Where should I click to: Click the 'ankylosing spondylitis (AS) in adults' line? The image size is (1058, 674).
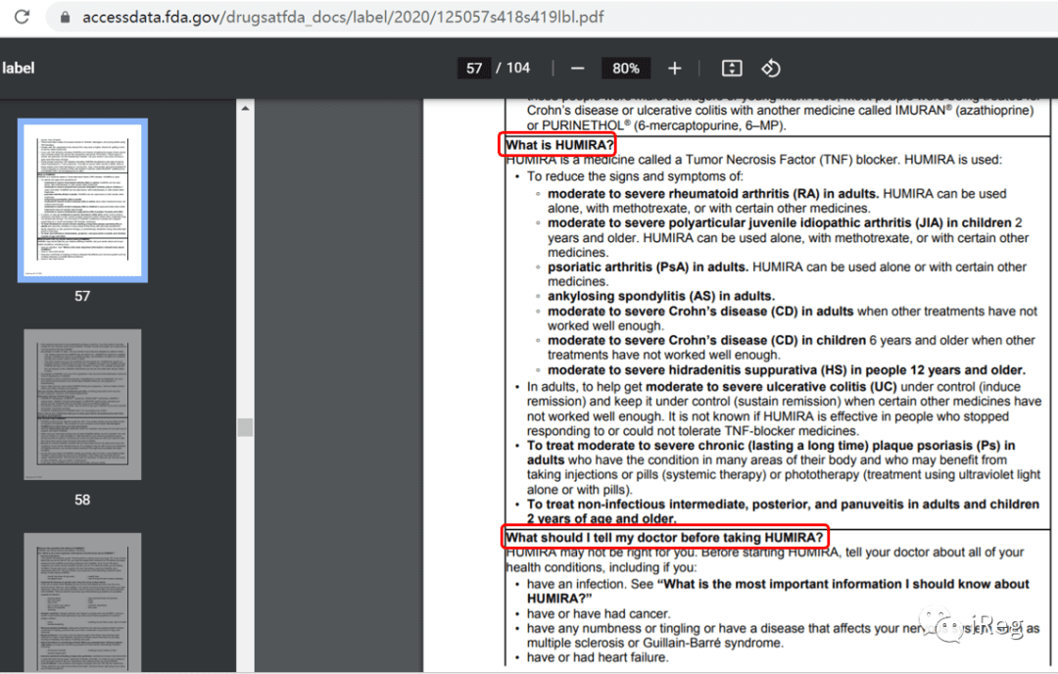click(x=660, y=296)
